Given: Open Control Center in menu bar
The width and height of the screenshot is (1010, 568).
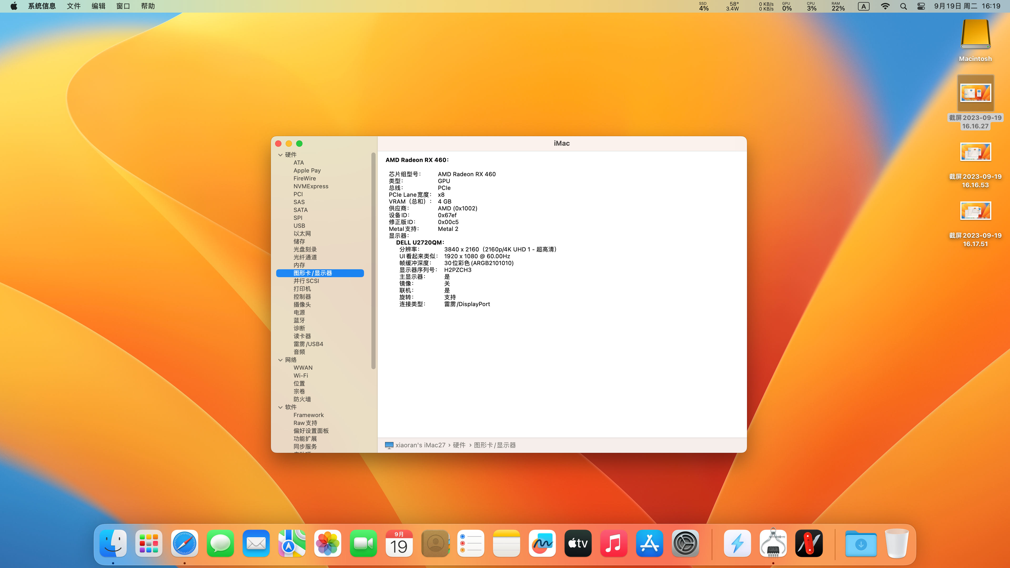Looking at the screenshot, I should (x=921, y=6).
